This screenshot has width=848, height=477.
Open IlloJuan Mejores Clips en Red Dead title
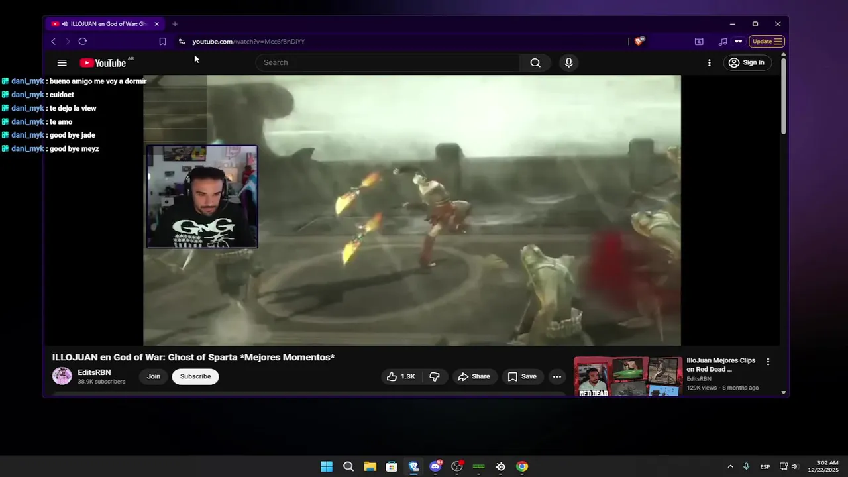tap(721, 365)
